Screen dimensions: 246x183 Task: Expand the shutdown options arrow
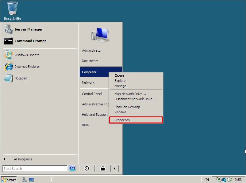115,168
